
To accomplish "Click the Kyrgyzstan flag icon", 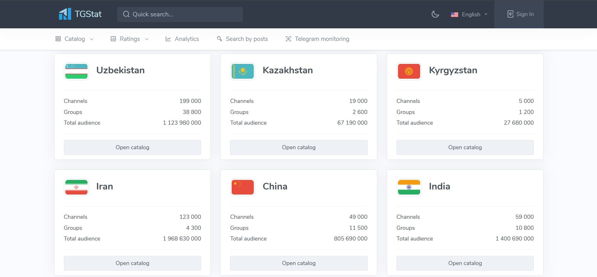I will point(409,71).
